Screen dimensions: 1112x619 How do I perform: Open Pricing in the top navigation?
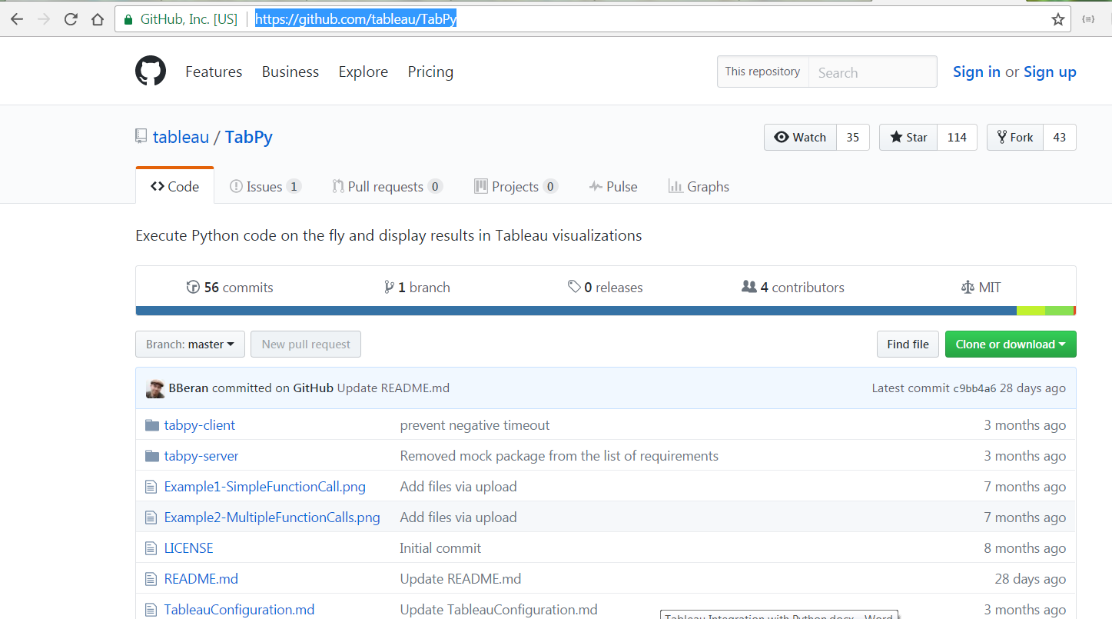pos(430,72)
